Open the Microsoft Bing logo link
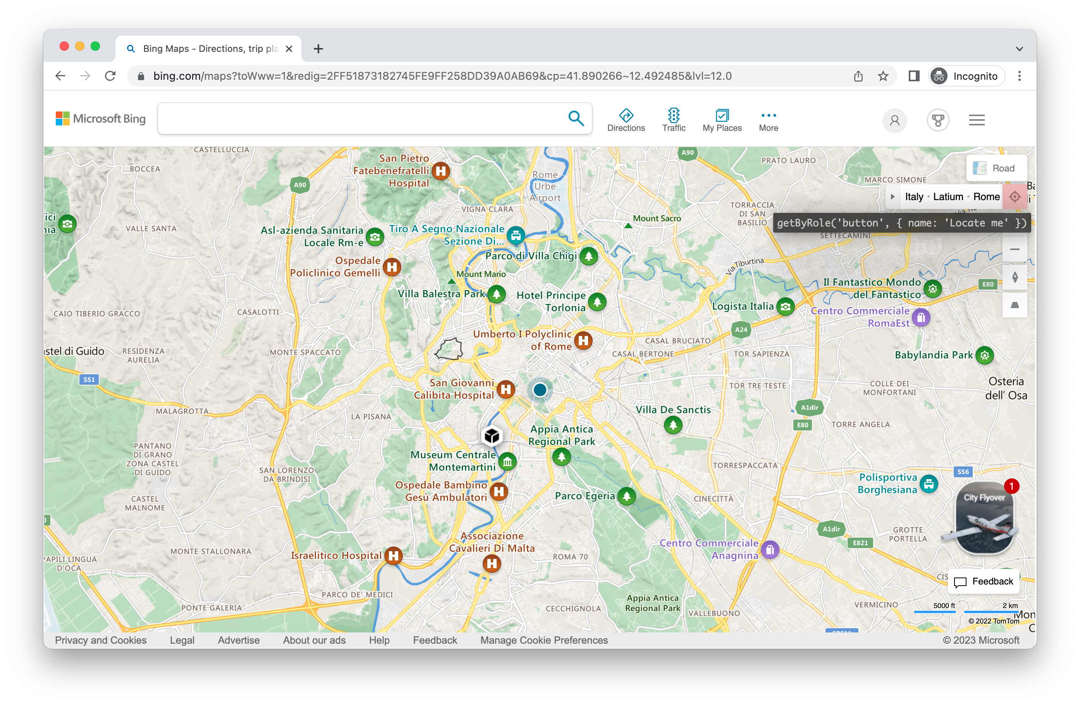Image resolution: width=1080 pixels, height=706 pixels. pos(101,119)
